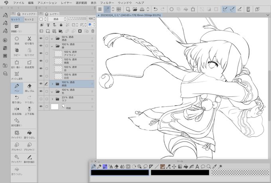Image resolution: width=271 pixels, height=183 pixels.
Task: Click the クイックアクセス settings wrench button
Action: 17,158
